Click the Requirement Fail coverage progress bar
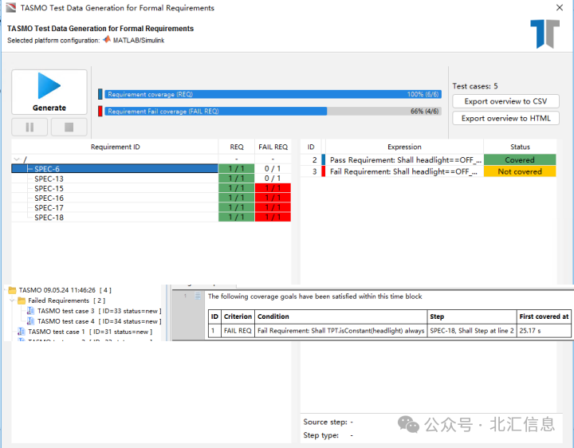The width and height of the screenshot is (574, 448). click(x=273, y=112)
